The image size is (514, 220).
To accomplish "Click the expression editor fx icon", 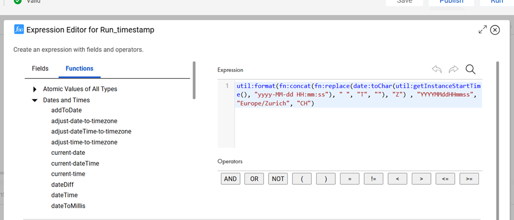I will [x=19, y=30].
